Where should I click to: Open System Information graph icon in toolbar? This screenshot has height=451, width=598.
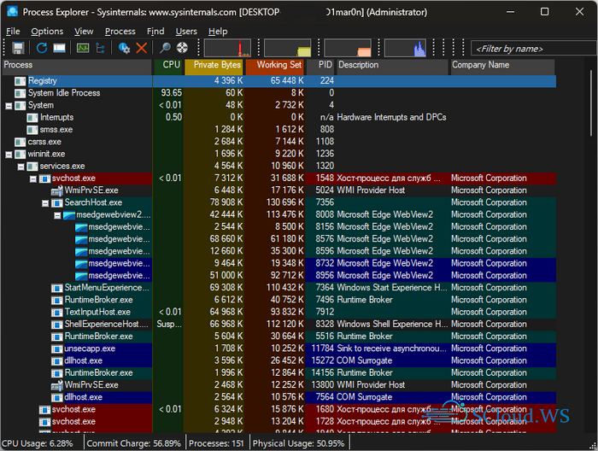tap(83, 49)
